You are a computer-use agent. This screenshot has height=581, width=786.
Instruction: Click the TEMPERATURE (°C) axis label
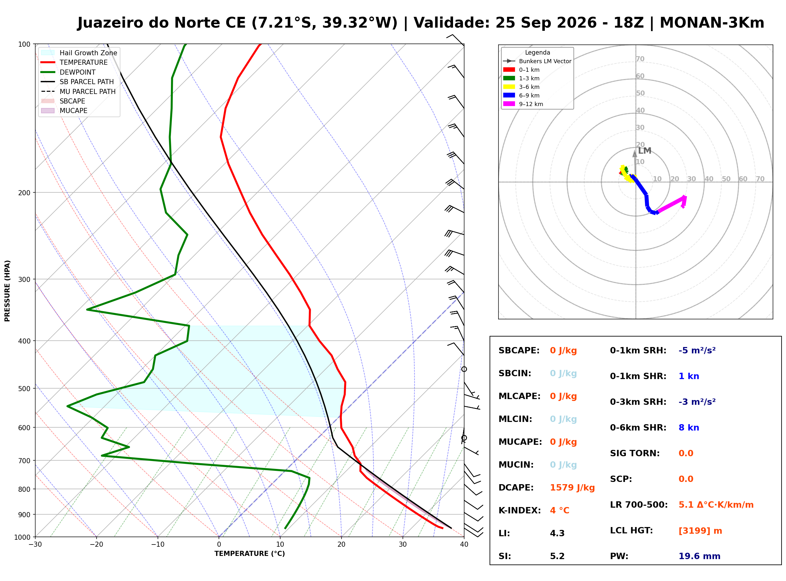pos(250,554)
